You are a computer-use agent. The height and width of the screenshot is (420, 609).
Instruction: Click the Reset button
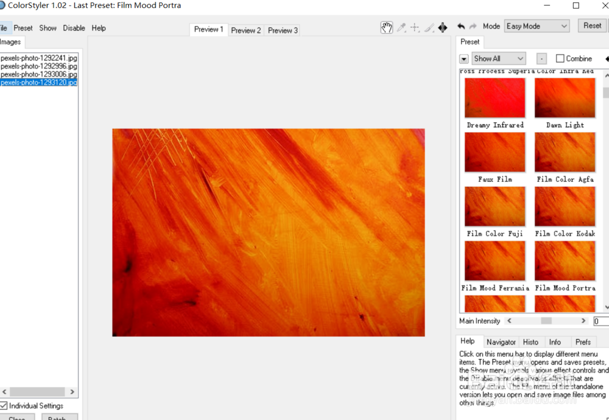coord(592,26)
